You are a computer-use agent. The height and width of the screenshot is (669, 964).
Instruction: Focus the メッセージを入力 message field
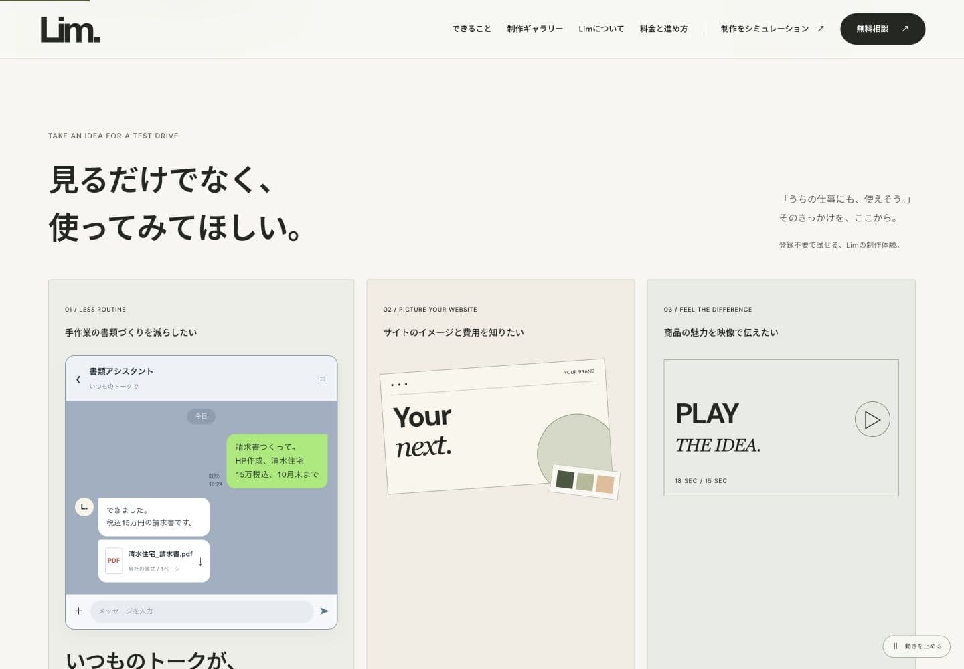[x=202, y=611]
